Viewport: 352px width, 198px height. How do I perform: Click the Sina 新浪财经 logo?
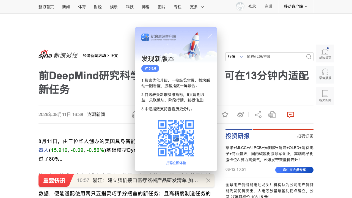pyautogui.click(x=58, y=55)
